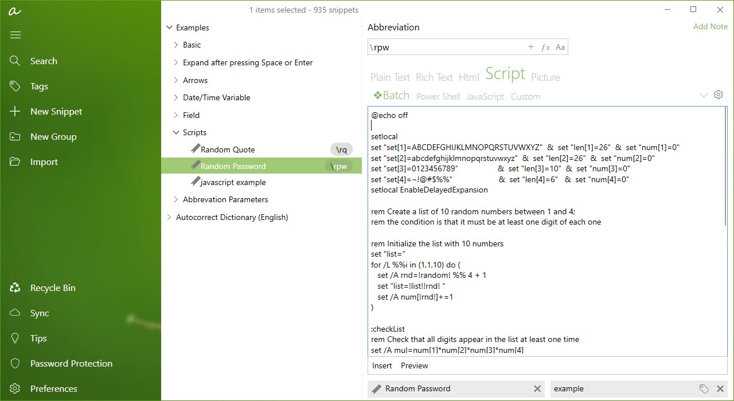Screen dimensions: 734x401
Task: Click the tag icon beside example field
Action: coord(705,388)
